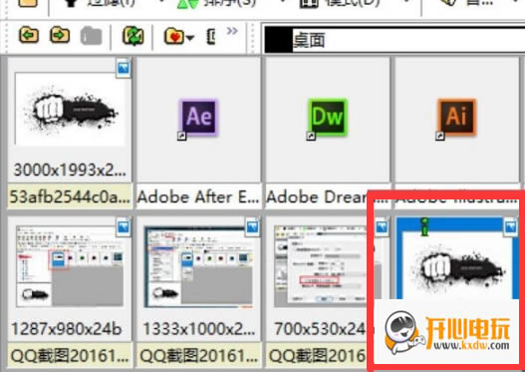
Task: Click the label Adobe After E...
Action: click(x=198, y=196)
